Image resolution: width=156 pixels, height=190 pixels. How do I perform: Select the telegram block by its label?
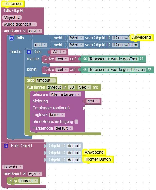pos(40,94)
